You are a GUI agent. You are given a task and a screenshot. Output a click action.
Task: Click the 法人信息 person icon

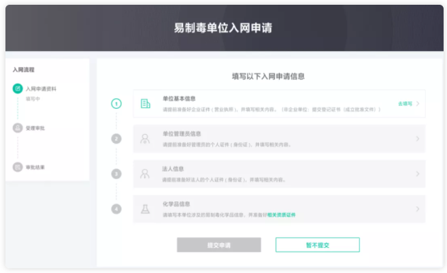pos(145,174)
